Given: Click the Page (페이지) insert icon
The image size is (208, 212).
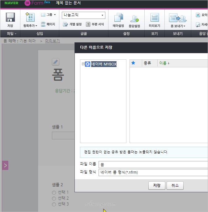Looking at the screenshot, I should (44, 24).
